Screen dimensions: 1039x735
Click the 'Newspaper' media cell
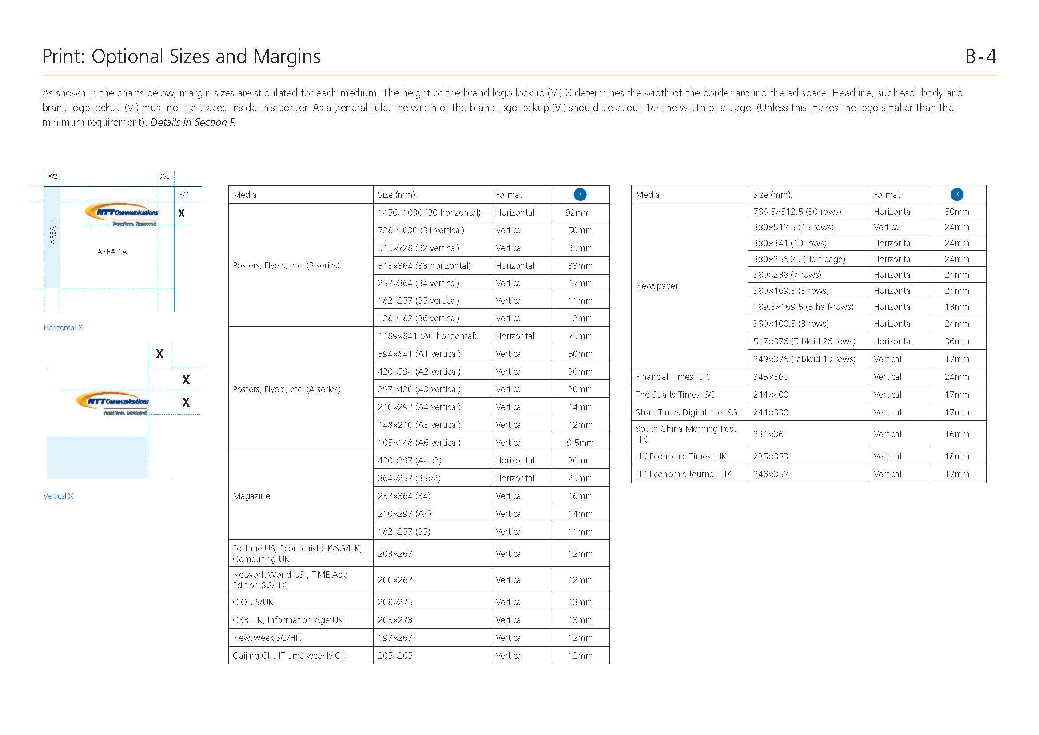pos(657,286)
